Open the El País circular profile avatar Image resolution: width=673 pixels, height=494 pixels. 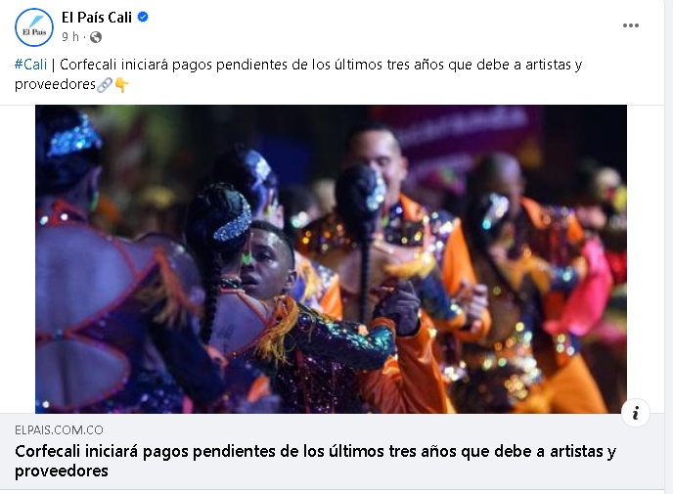(x=34, y=27)
